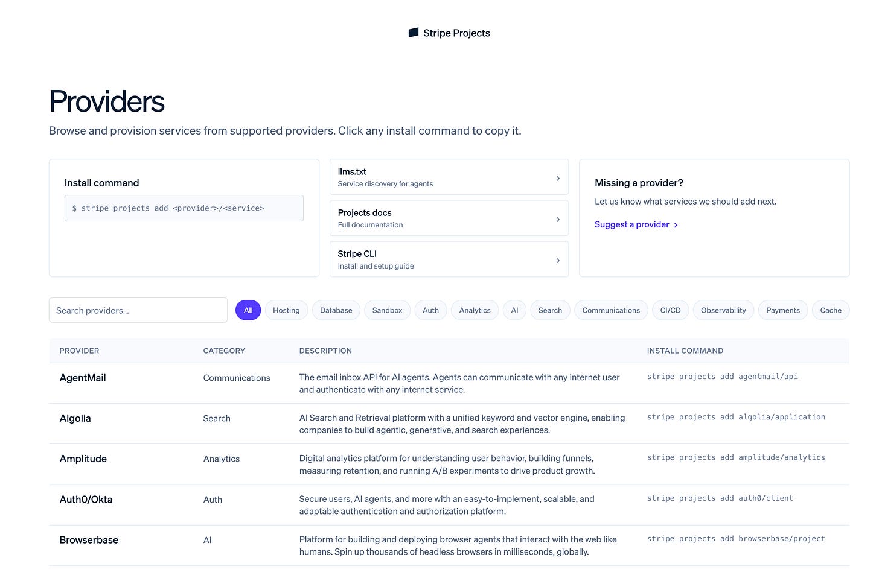Click the CATEGORY column header

[x=224, y=351]
